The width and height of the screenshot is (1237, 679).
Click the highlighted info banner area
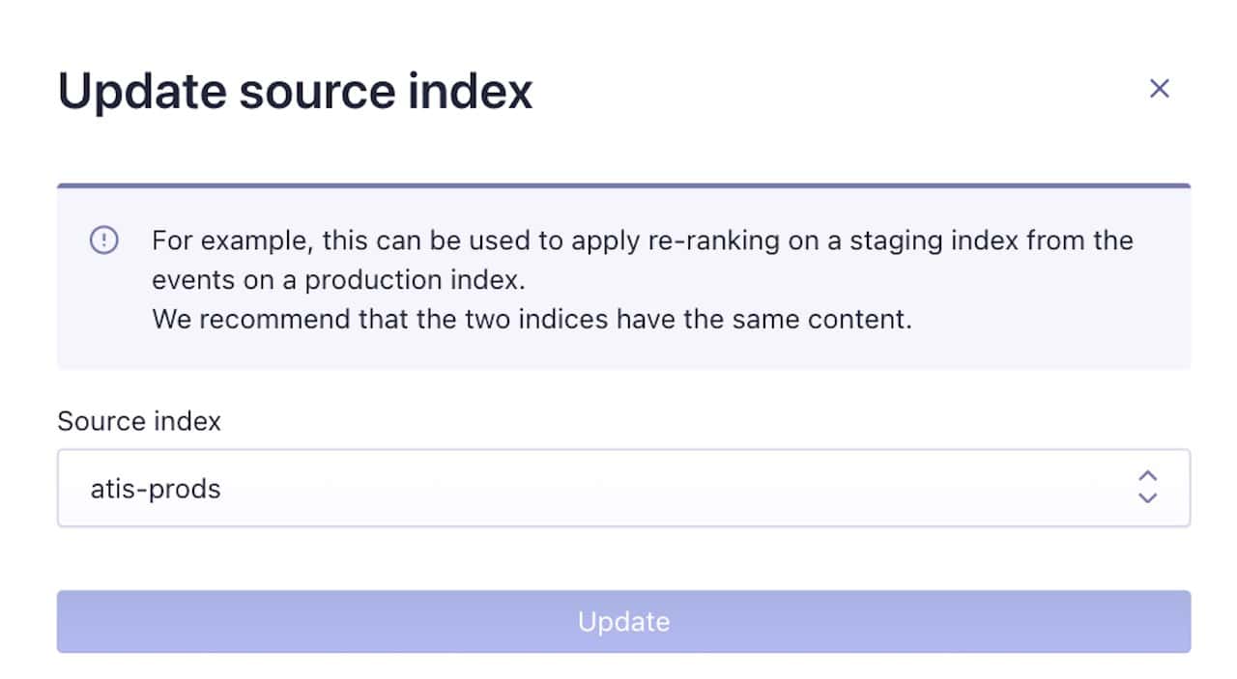pos(623,275)
